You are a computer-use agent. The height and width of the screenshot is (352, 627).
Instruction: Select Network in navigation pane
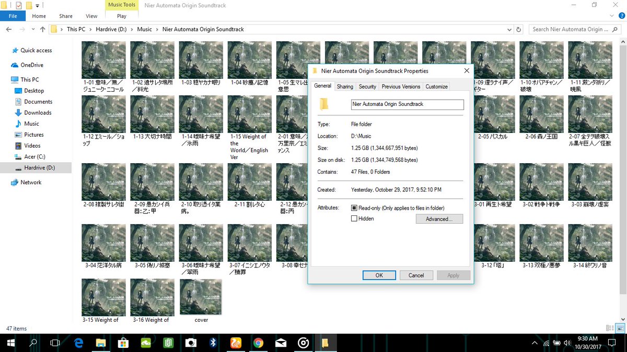[x=31, y=183]
